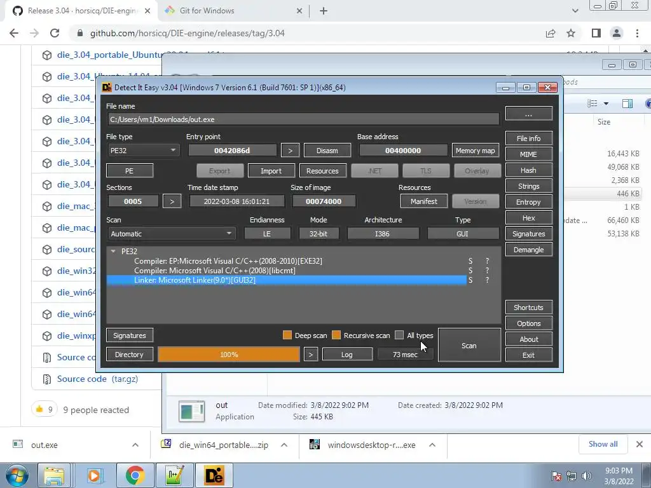Click the arrow button next to Sections

(172, 201)
